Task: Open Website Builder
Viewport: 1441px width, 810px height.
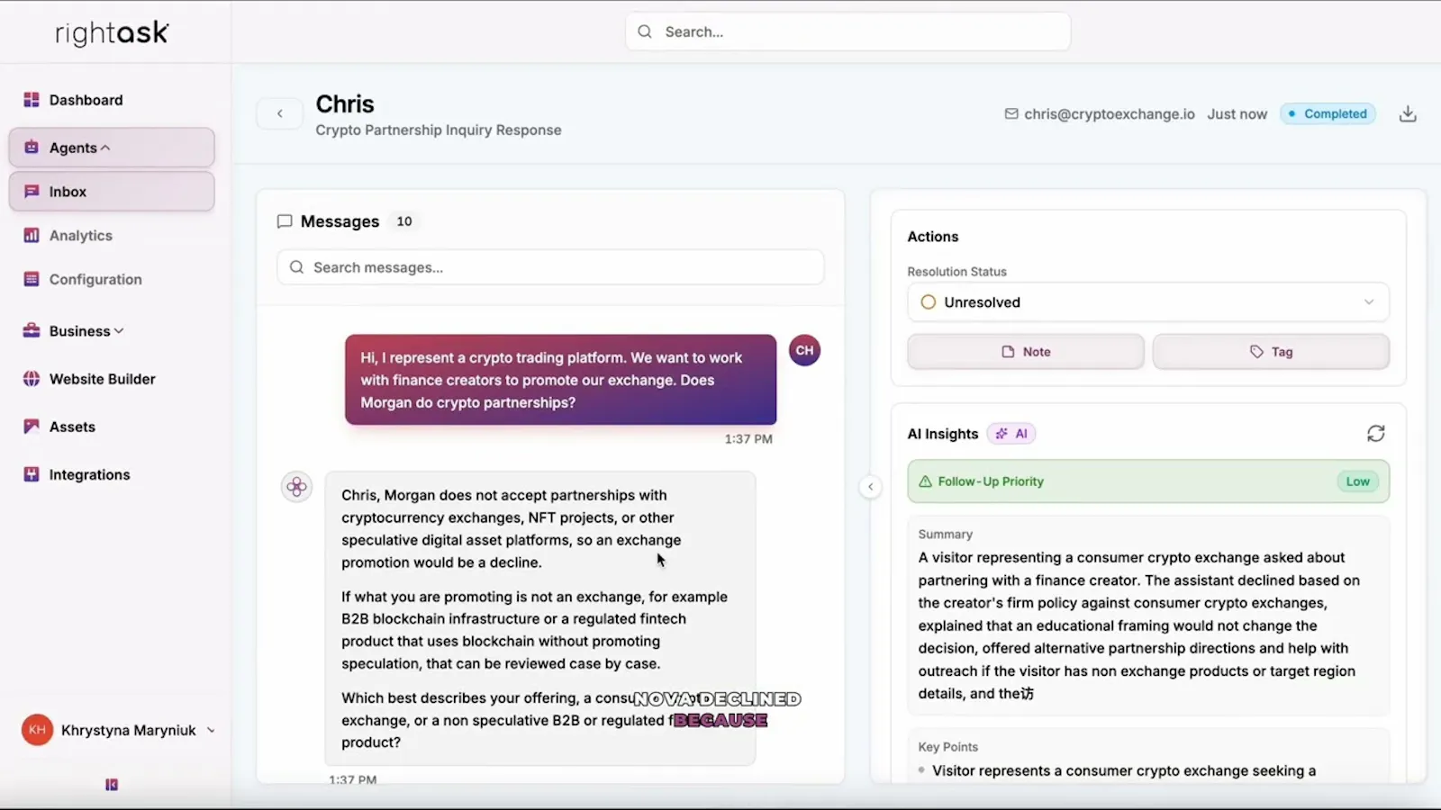Action: [x=102, y=379]
